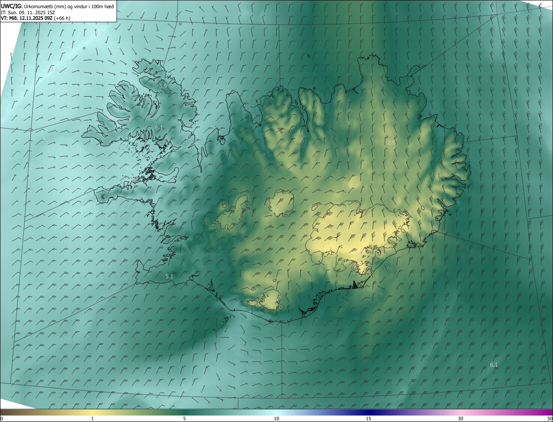Click the 5.1 value label near Reykjanes
The height and width of the screenshot is (422, 553).
pos(169,276)
